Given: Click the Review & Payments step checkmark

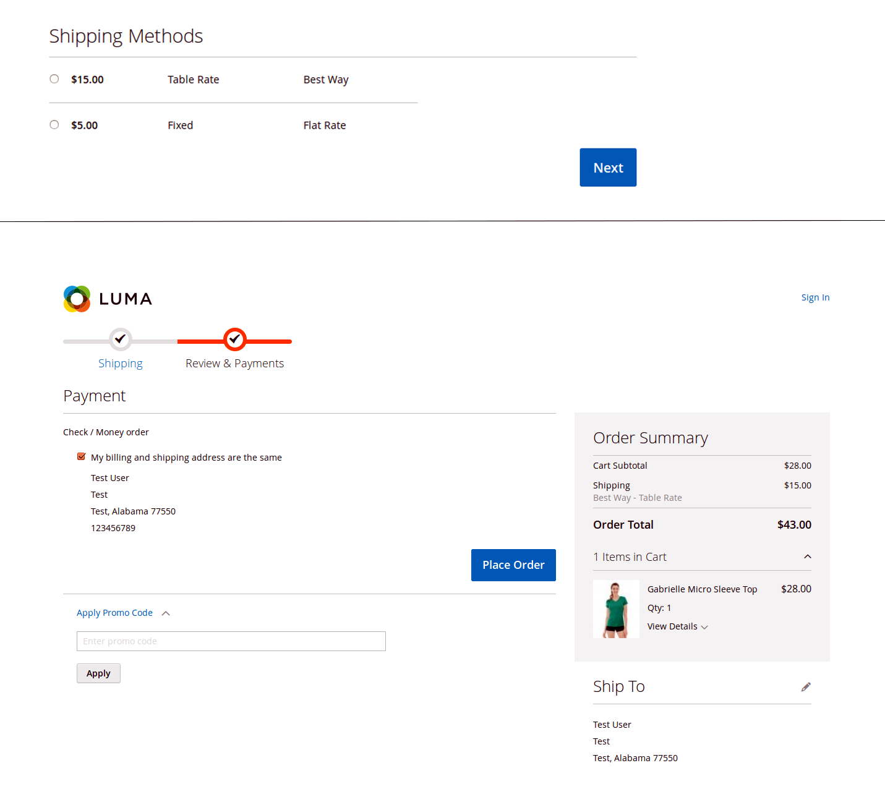Looking at the screenshot, I should [235, 339].
